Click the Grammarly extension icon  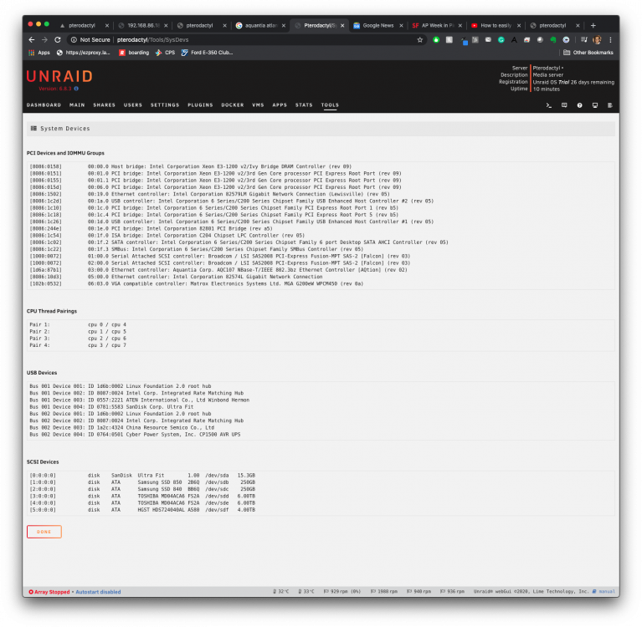501,39
